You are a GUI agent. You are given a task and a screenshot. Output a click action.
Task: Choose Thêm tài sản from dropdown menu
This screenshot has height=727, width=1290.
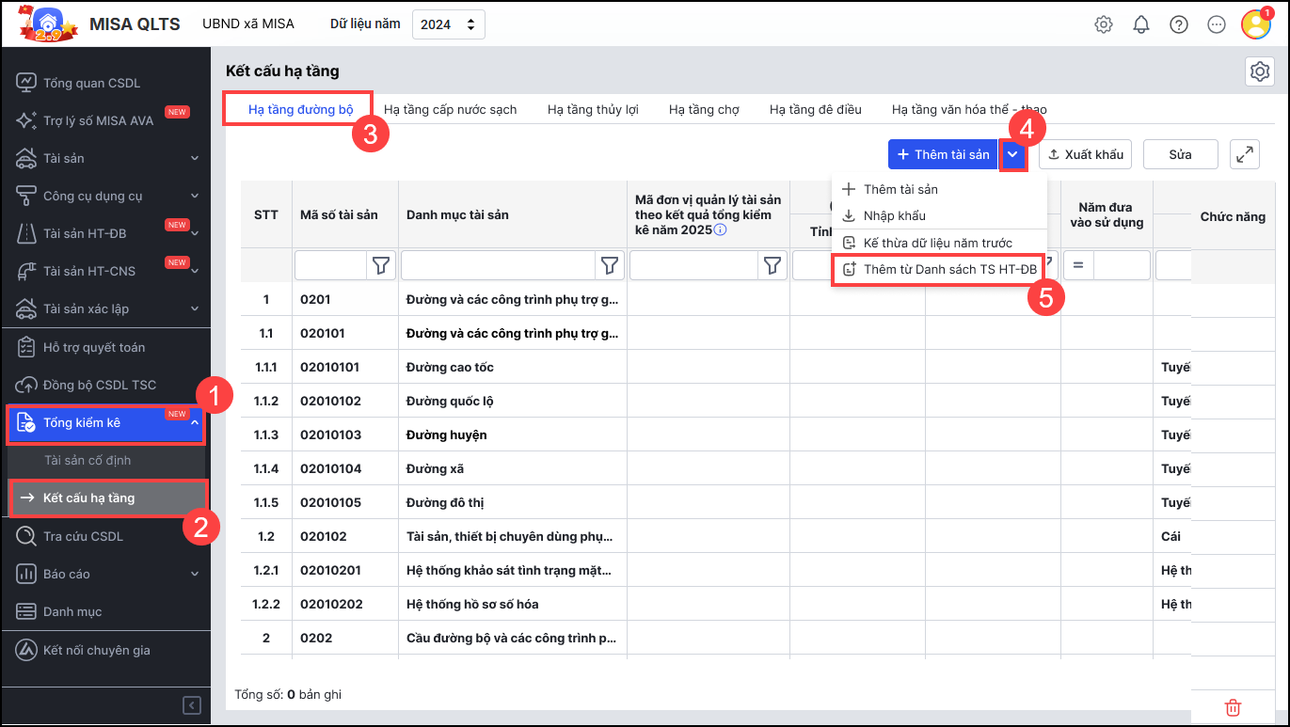pyautogui.click(x=939, y=189)
